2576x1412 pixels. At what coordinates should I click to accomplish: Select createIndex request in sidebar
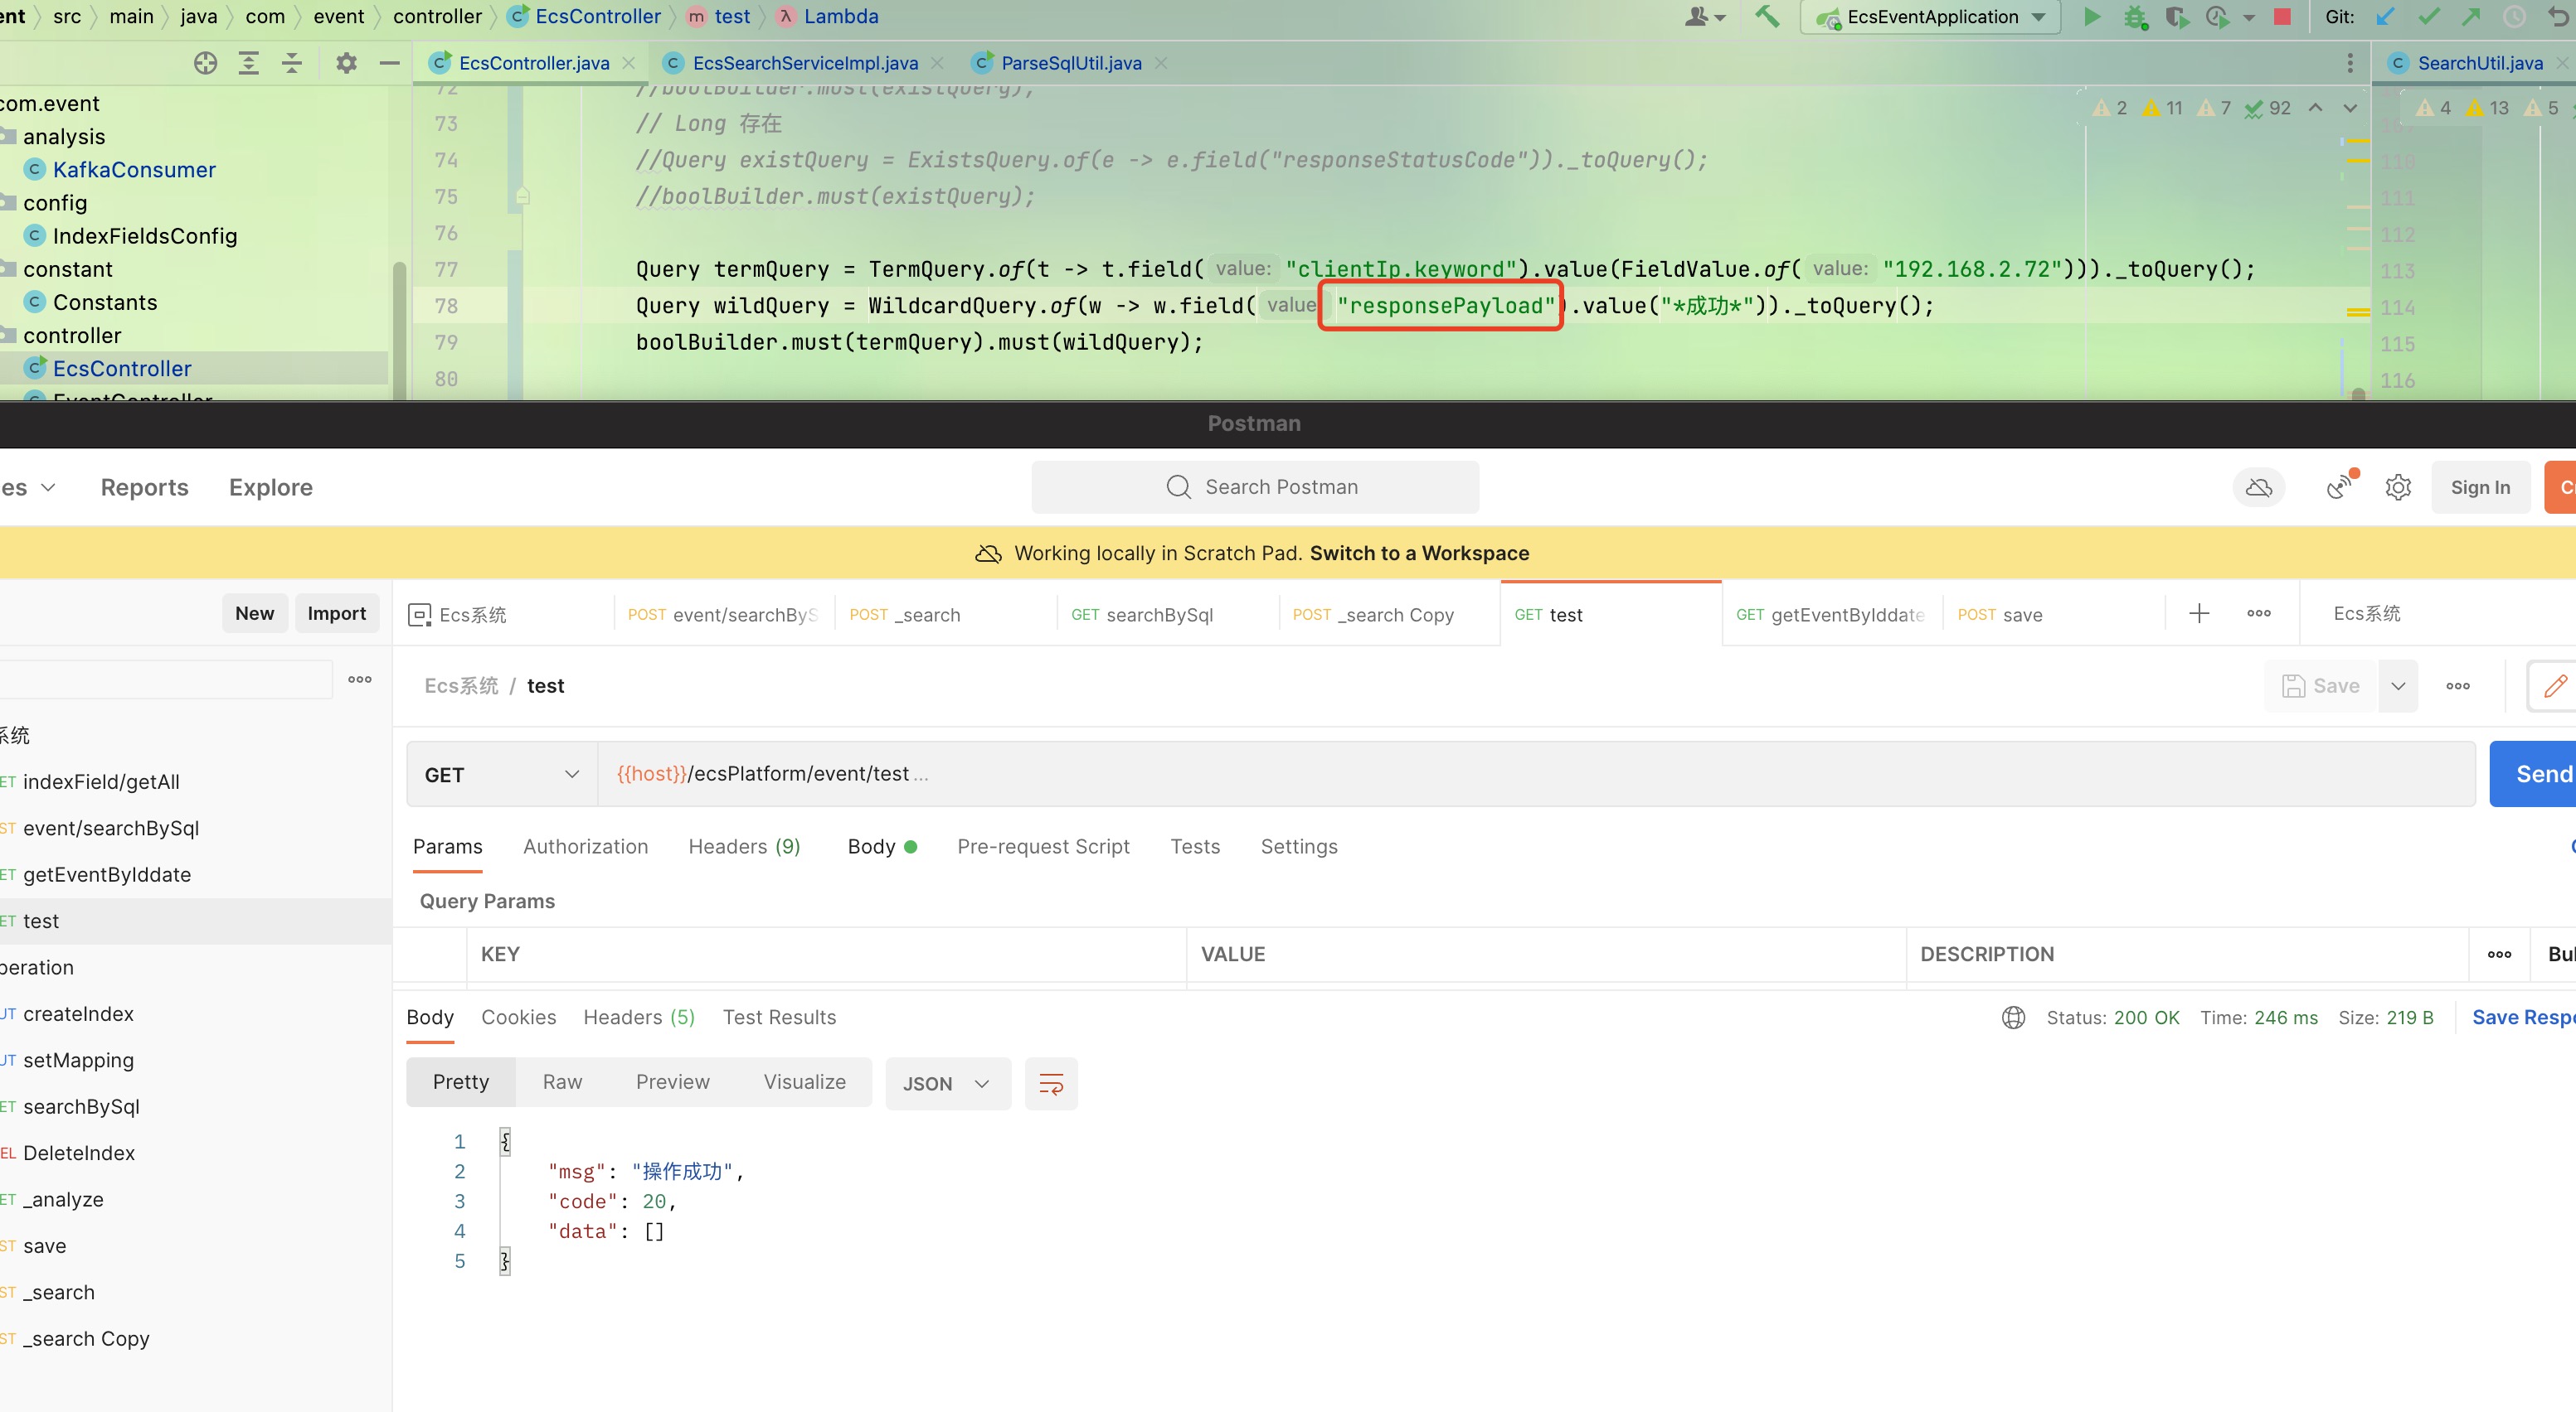(78, 1014)
